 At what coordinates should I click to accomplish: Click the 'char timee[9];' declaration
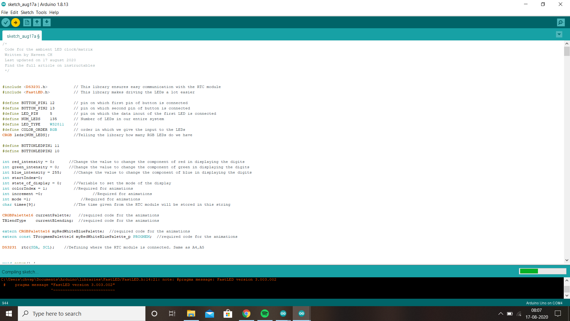pos(19,204)
